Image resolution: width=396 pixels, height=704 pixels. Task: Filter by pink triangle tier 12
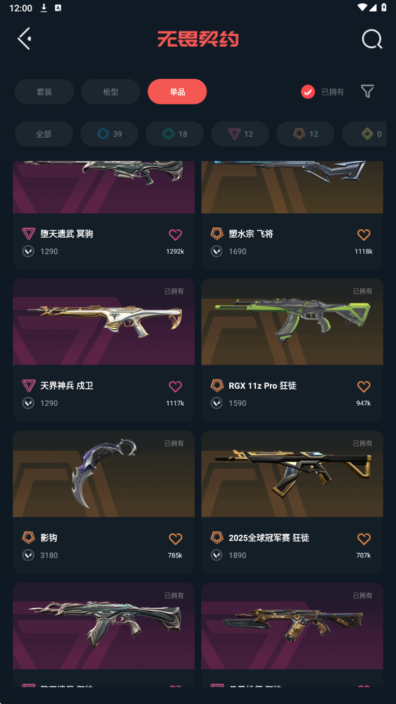tap(240, 134)
